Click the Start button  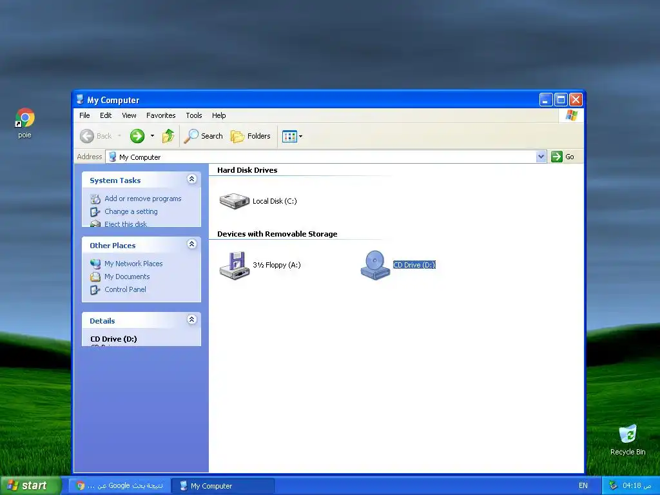pyautogui.click(x=30, y=486)
